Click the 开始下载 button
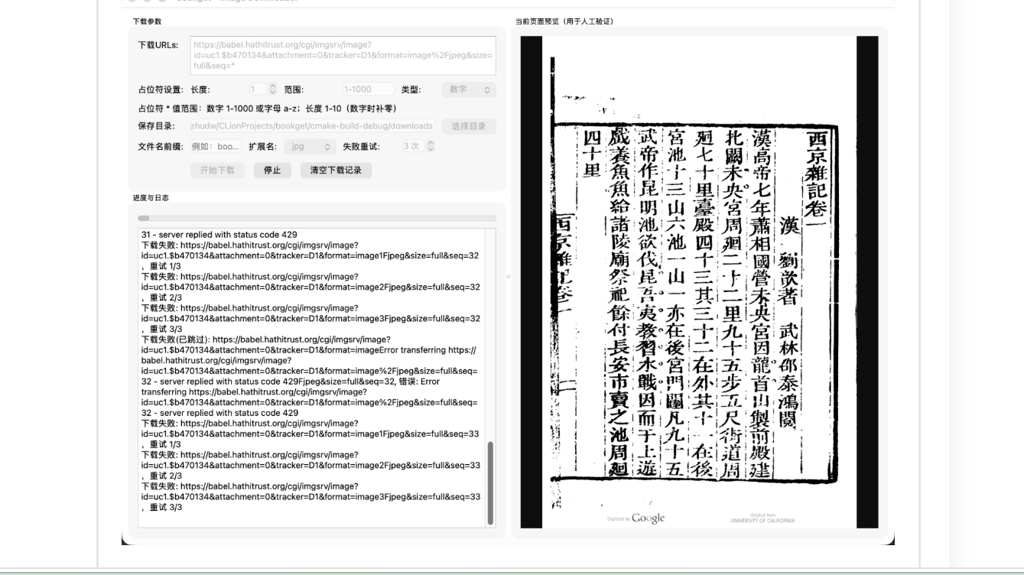Screen dimensions: 1024x575 [217, 171]
